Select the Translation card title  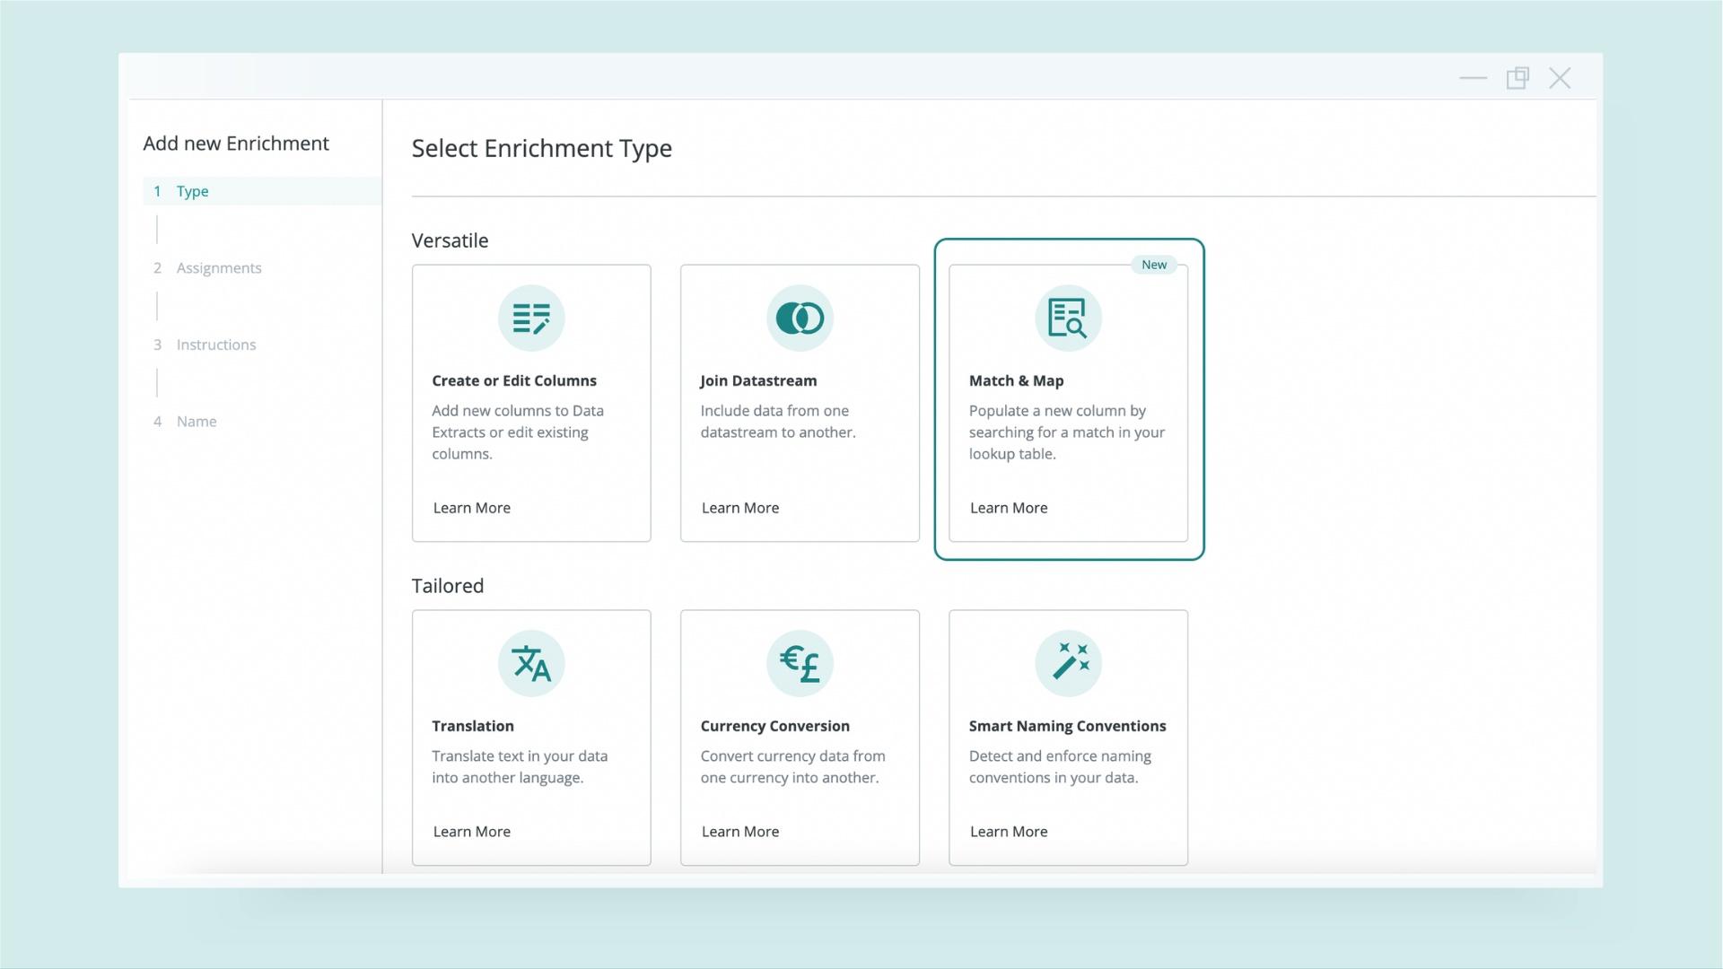473,726
